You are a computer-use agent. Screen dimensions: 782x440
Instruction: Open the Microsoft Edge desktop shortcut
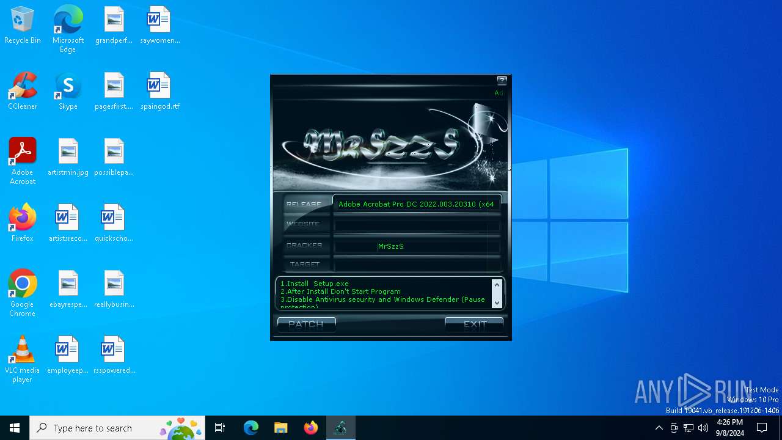pos(68,29)
